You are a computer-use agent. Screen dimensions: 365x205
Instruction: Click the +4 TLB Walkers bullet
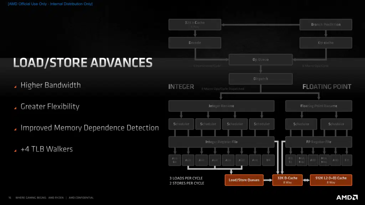click(x=47, y=149)
